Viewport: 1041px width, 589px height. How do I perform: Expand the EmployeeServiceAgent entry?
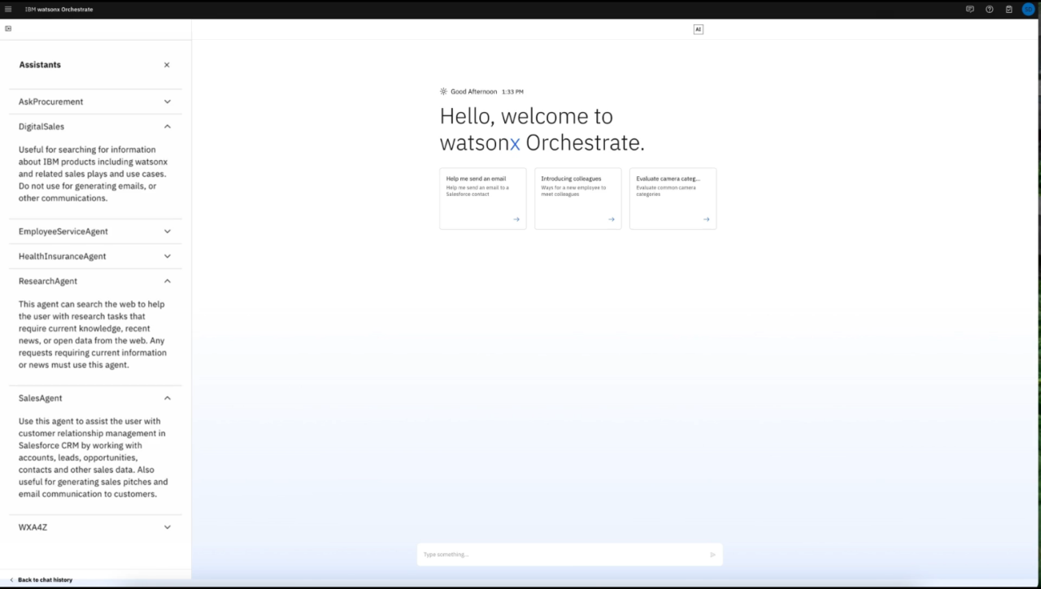(168, 232)
